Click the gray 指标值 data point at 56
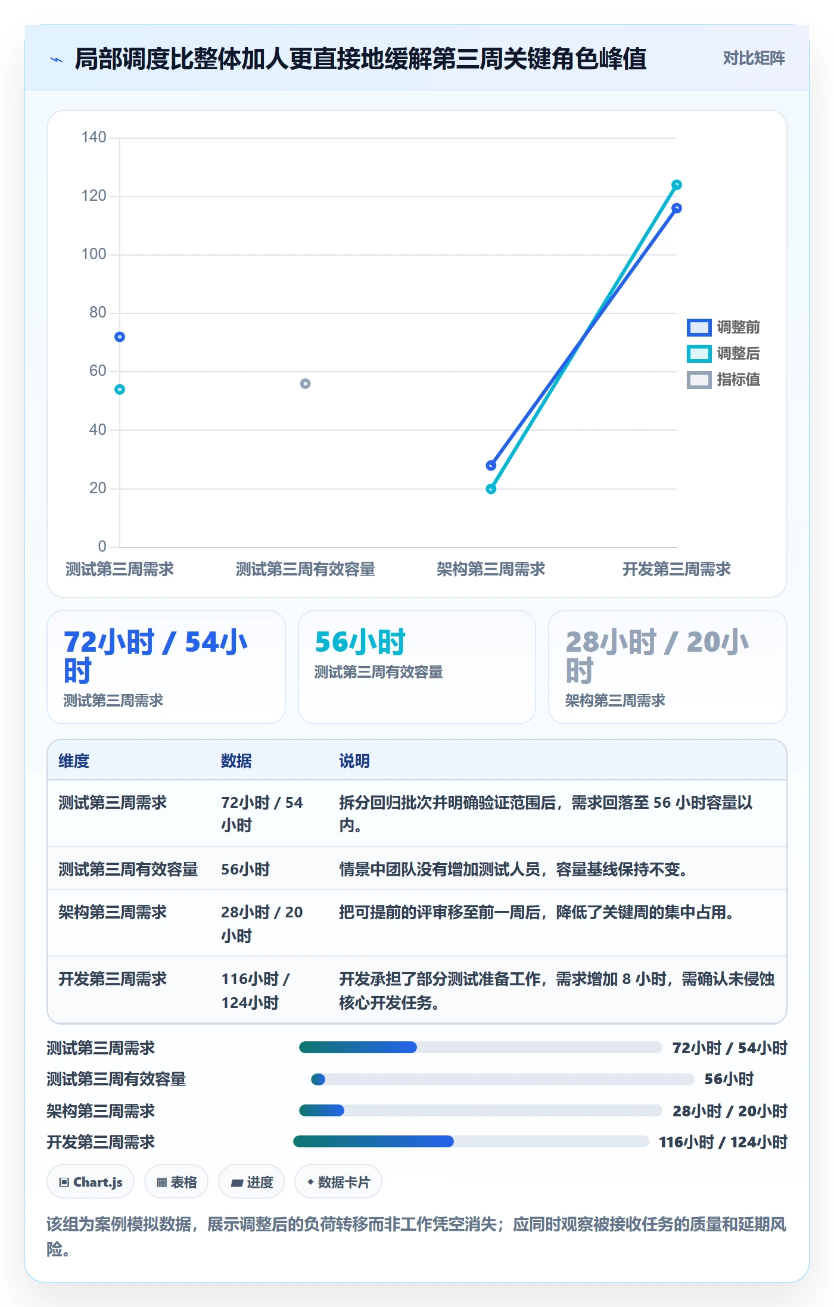The width and height of the screenshot is (834, 1307). [x=305, y=384]
